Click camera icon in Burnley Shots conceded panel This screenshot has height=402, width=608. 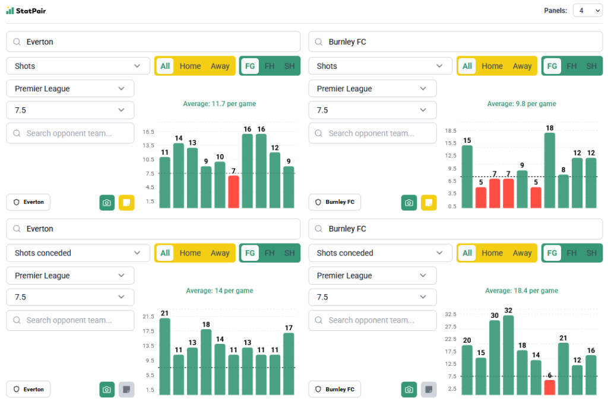coord(409,390)
